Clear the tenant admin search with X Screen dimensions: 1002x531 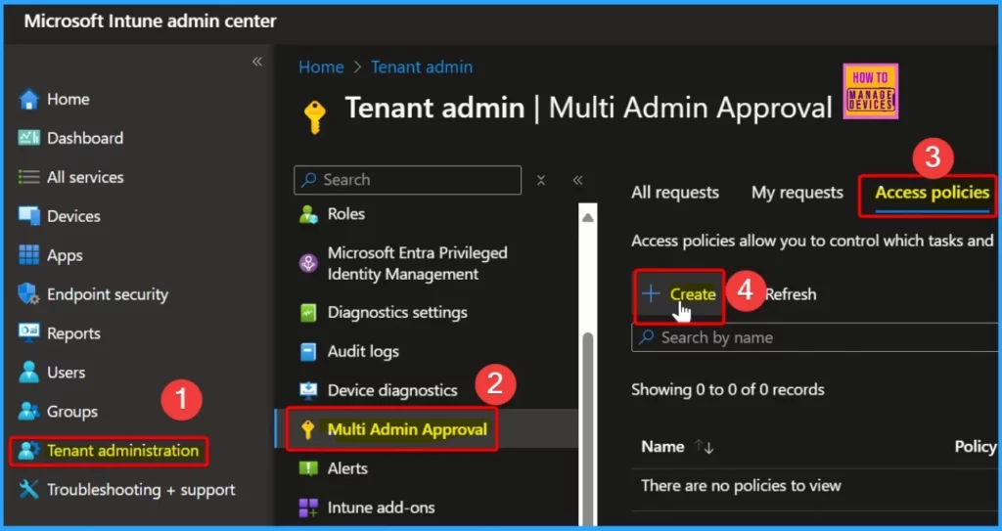540,180
